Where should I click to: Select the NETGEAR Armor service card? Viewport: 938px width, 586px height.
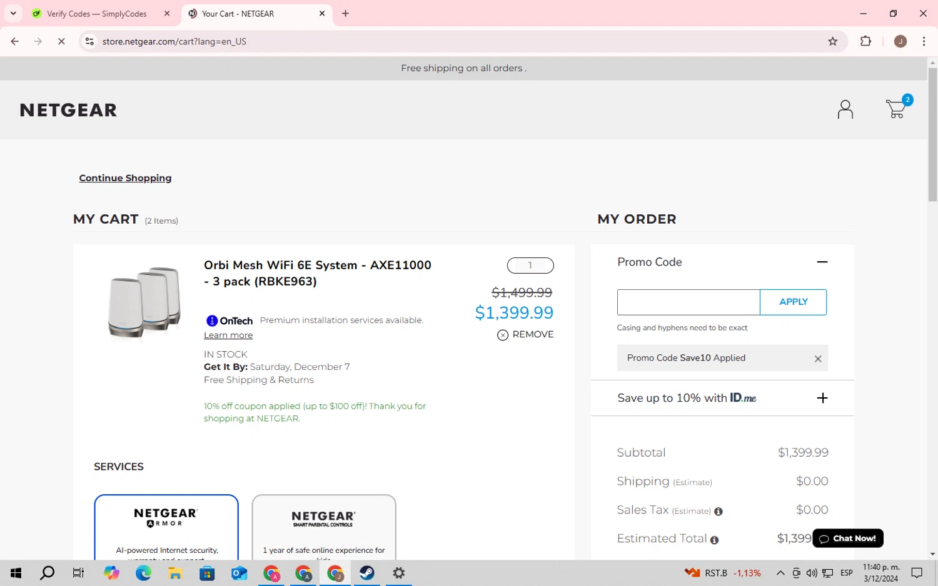(166, 527)
